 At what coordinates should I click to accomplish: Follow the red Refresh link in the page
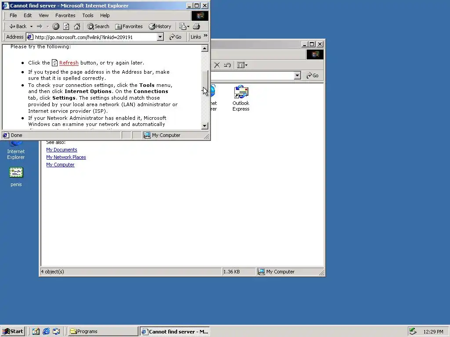[x=69, y=63]
